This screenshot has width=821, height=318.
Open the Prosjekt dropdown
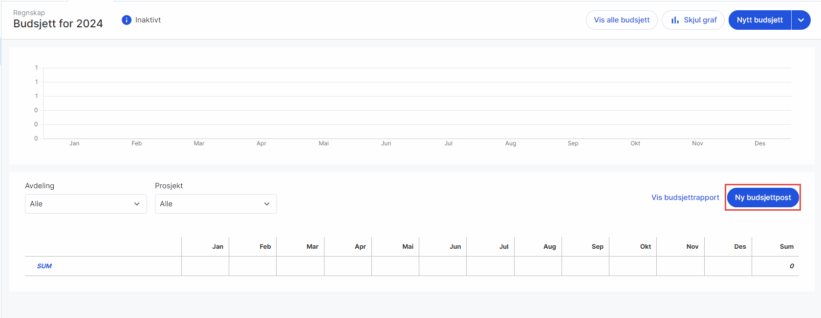coord(216,204)
